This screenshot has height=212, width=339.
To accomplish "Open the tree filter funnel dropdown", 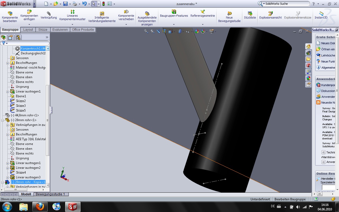I will click(5, 43).
